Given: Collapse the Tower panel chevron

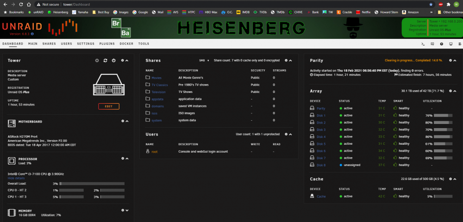Looking at the screenshot, I should coord(127,61).
